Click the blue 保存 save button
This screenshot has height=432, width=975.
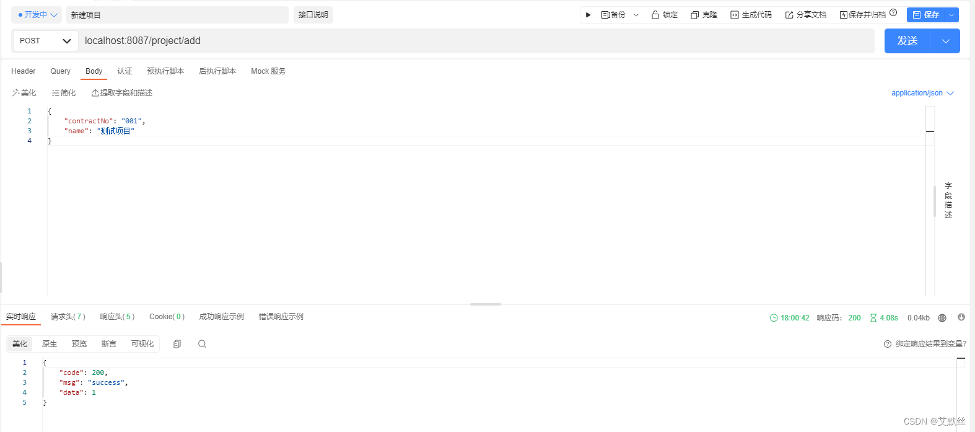pyautogui.click(x=925, y=15)
